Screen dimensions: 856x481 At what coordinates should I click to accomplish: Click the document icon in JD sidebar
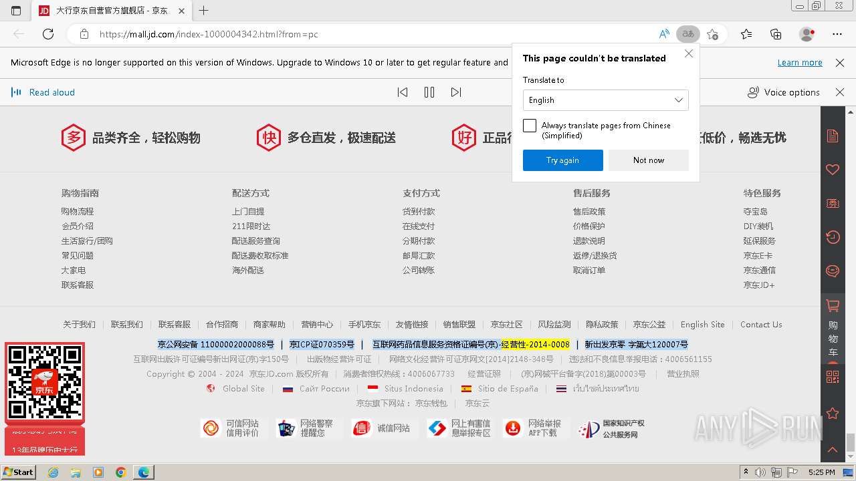[833, 136]
